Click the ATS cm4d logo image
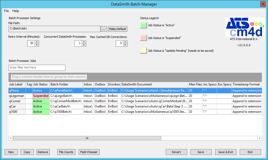268x160 pixels. coord(245,27)
